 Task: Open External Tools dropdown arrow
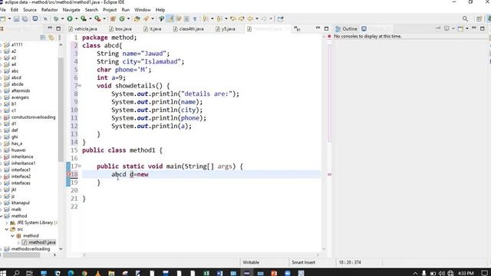coord(104,18)
